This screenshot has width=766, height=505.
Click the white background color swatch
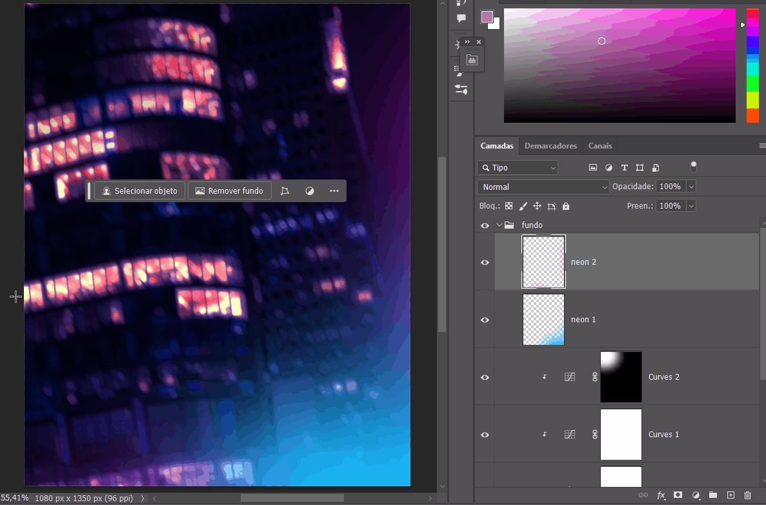point(496,25)
